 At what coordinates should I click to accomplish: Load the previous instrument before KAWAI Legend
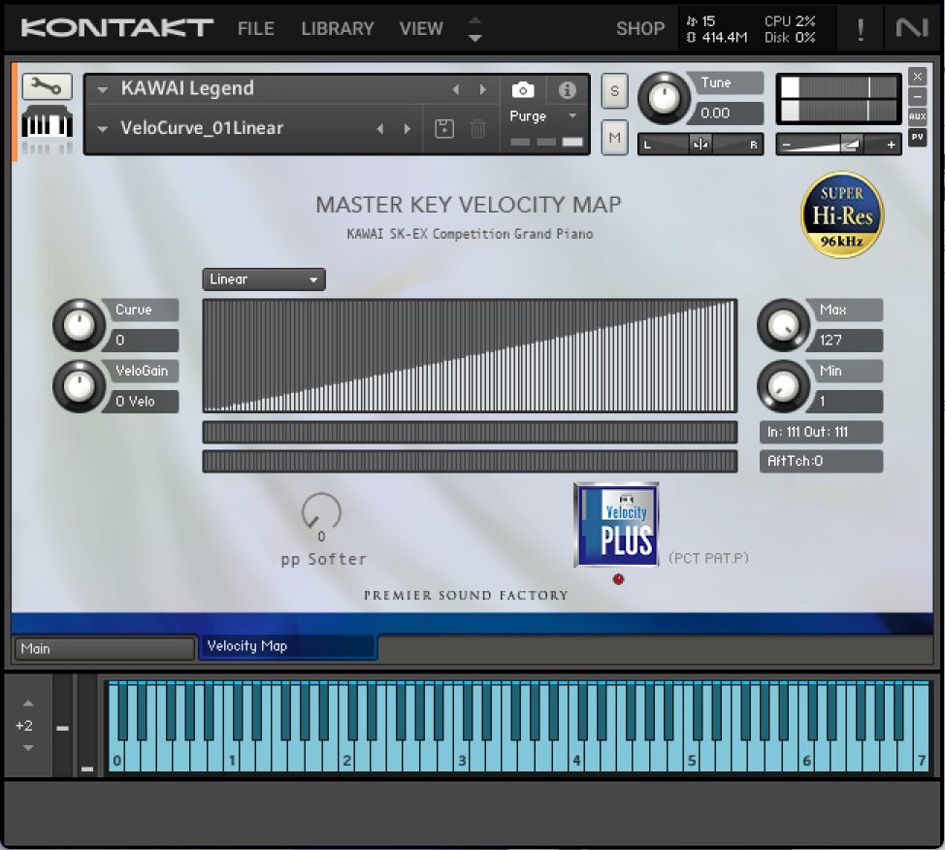coord(456,90)
